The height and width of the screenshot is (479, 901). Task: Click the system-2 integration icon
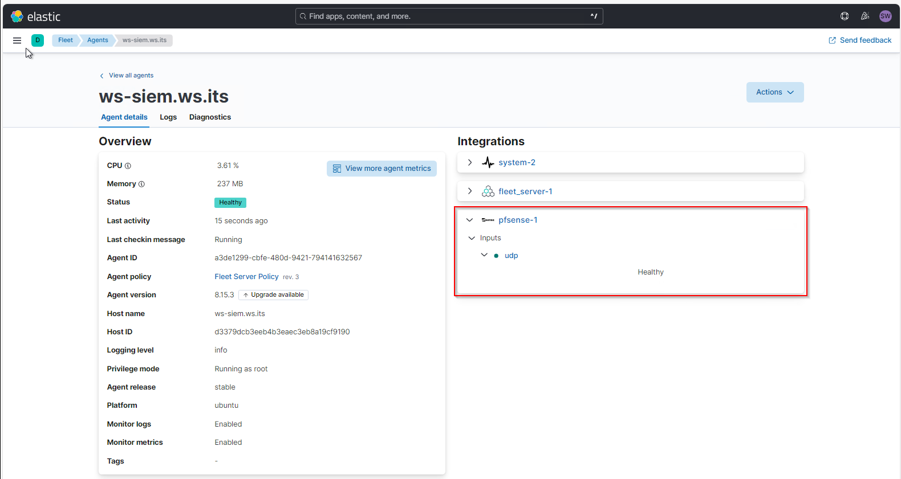point(488,162)
